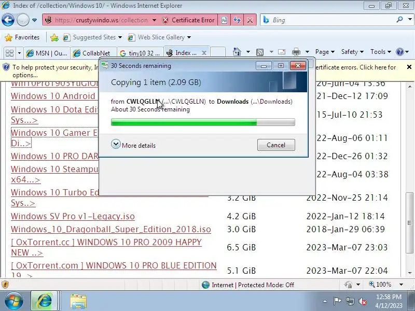Stop loading with the red X icon
Image resolution: width=415 pixels, height=311 pixels.
[x=250, y=20]
